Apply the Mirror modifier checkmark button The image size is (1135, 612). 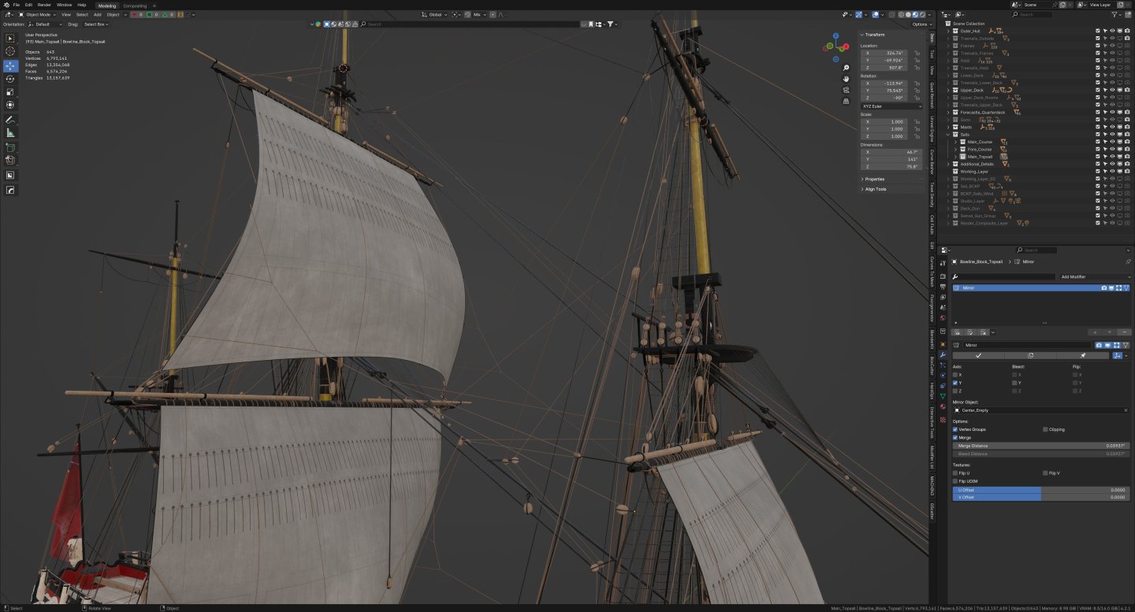978,355
